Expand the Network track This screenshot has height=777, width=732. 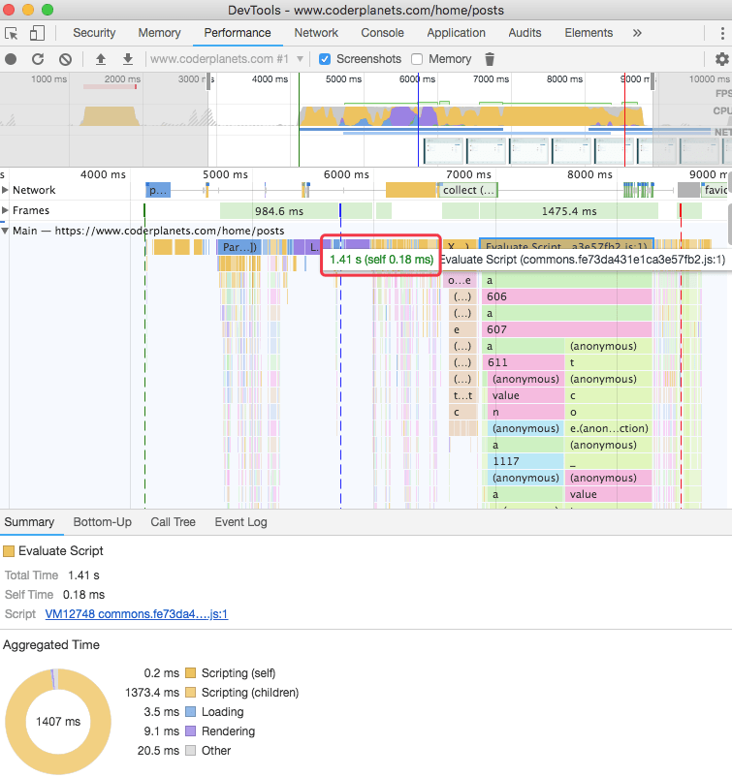[5, 190]
